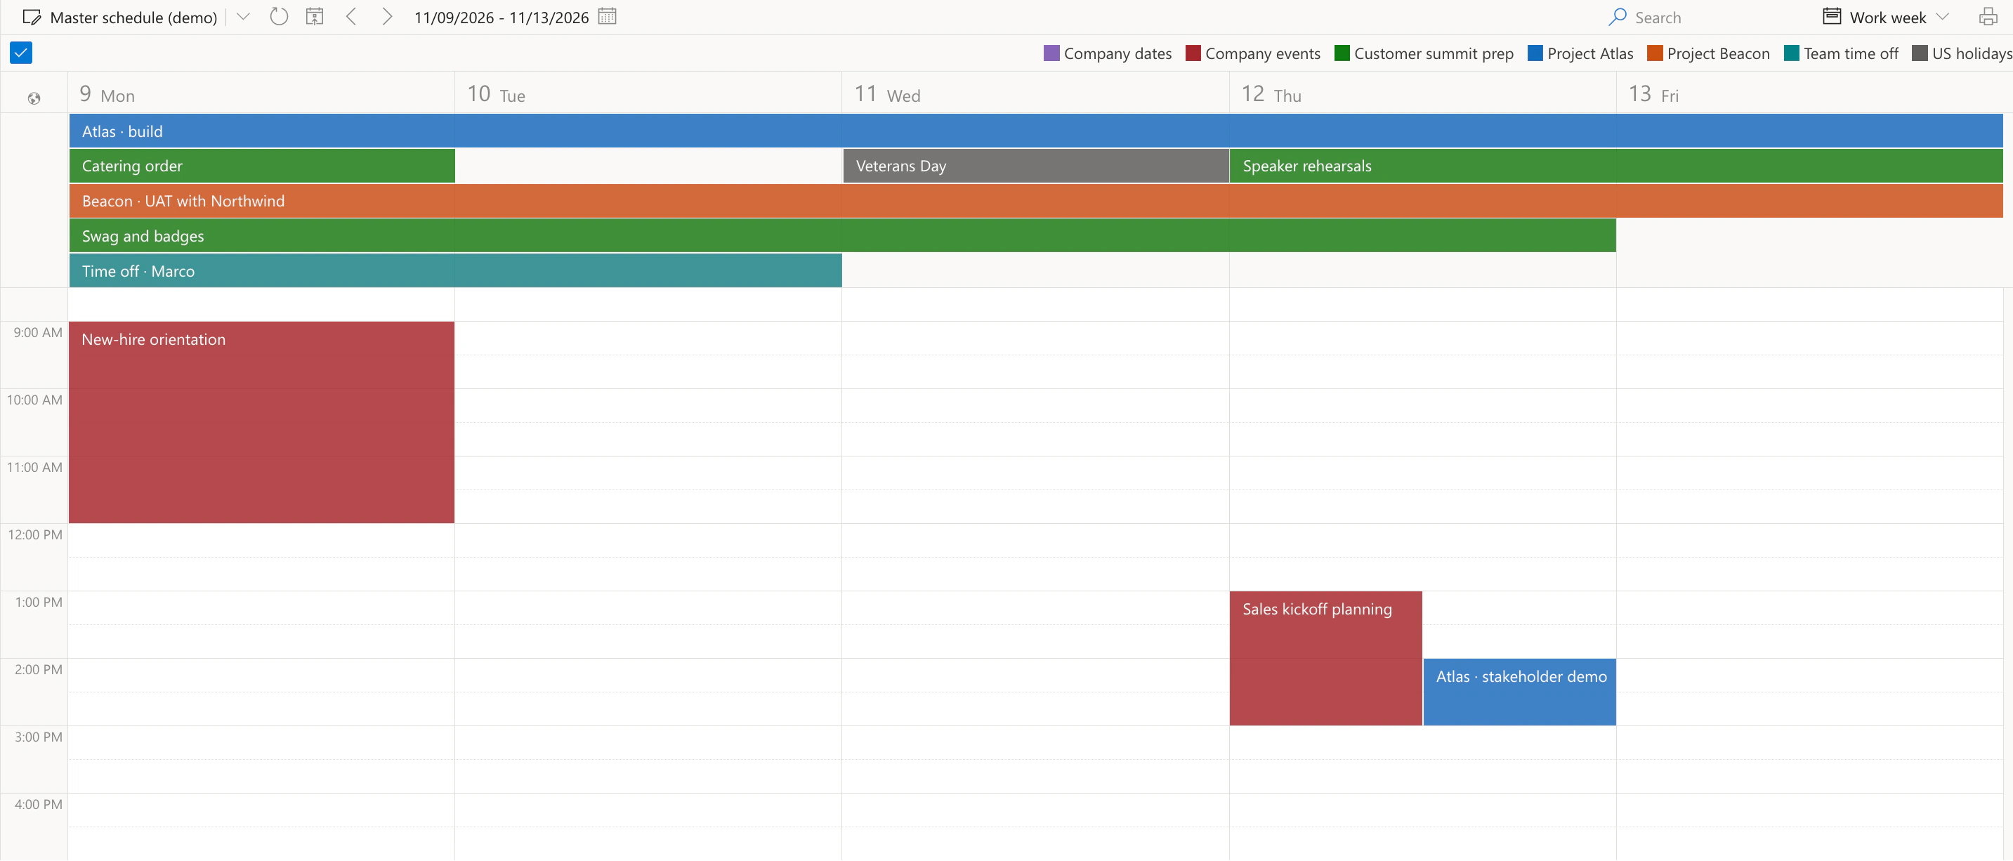Open the Time off · Marco event
The image size is (2013, 861).
pyautogui.click(x=456, y=271)
